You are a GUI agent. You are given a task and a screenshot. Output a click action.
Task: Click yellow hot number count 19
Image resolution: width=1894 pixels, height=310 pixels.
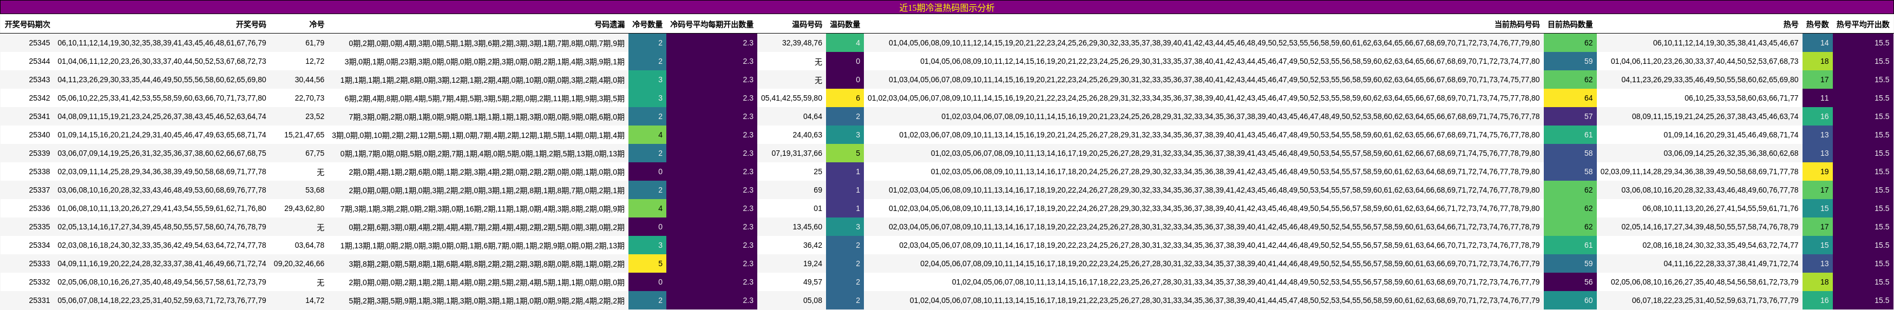tap(1818, 171)
